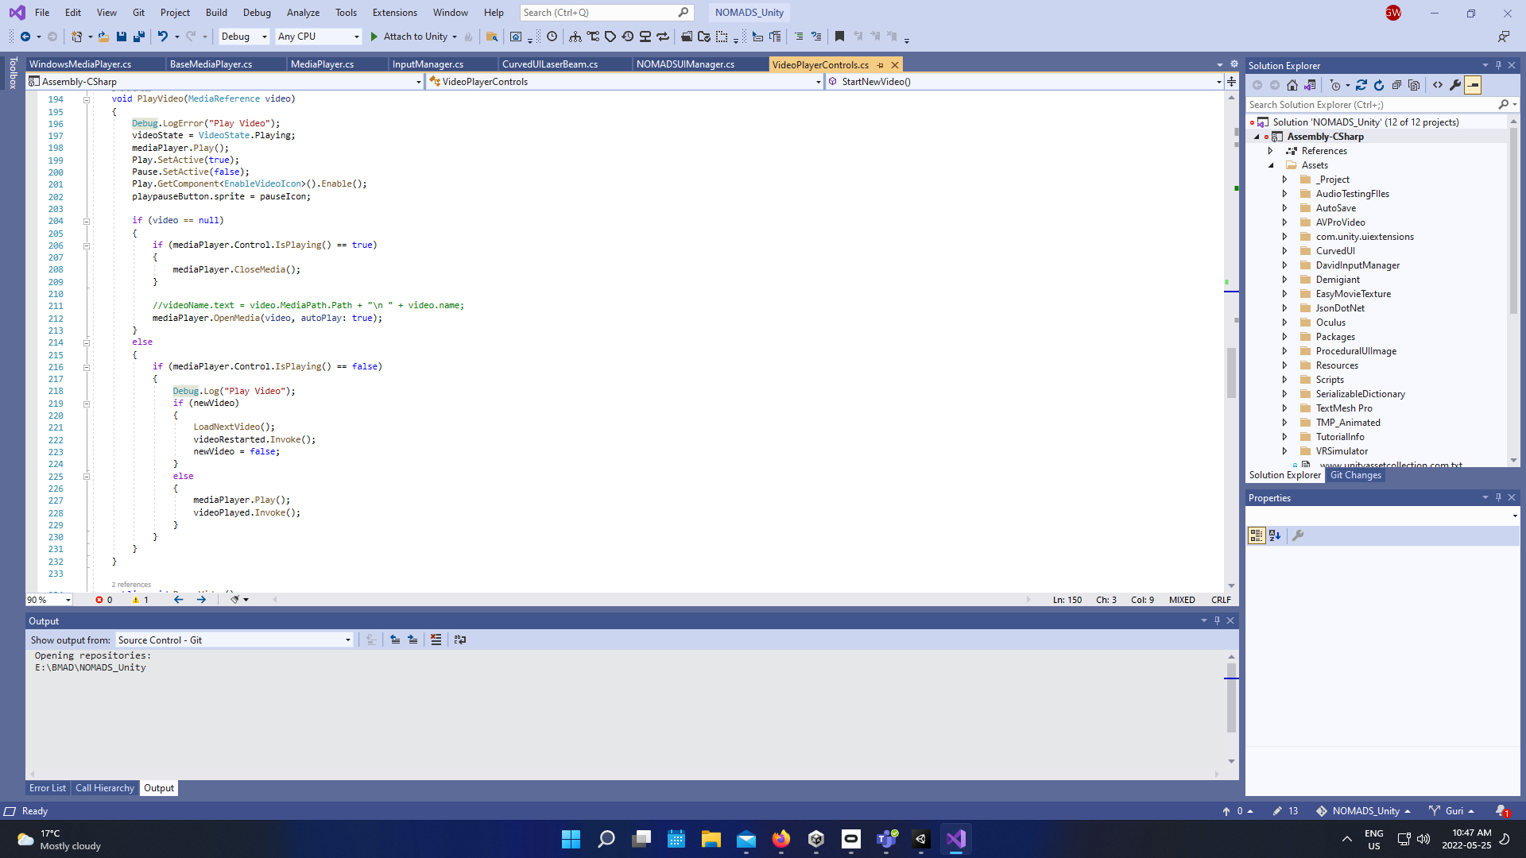
Task: Click Save All in the toolbar
Action: (x=139, y=37)
